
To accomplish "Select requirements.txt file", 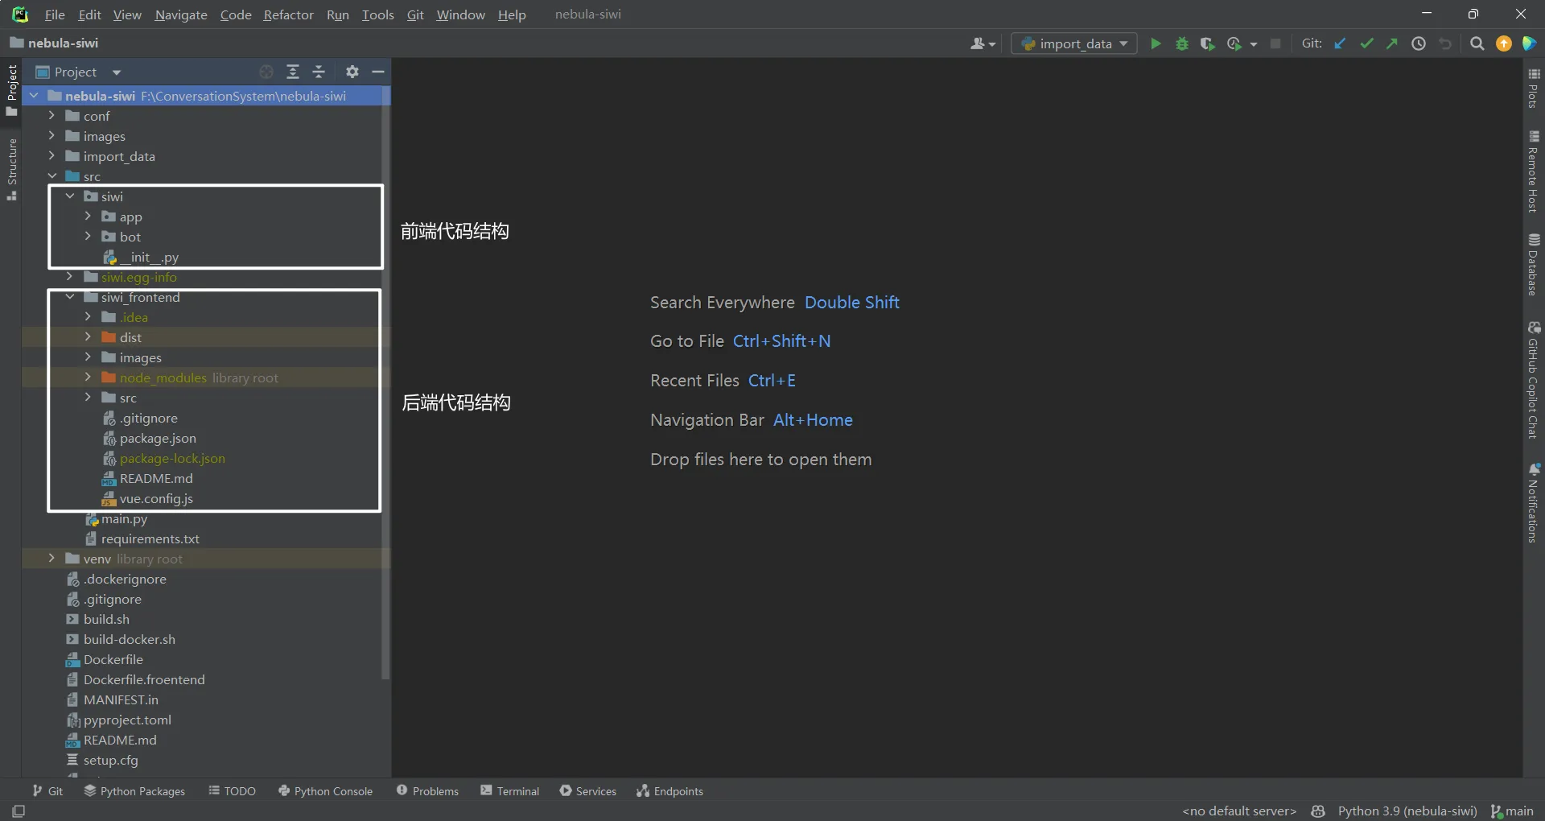I will [x=150, y=538].
